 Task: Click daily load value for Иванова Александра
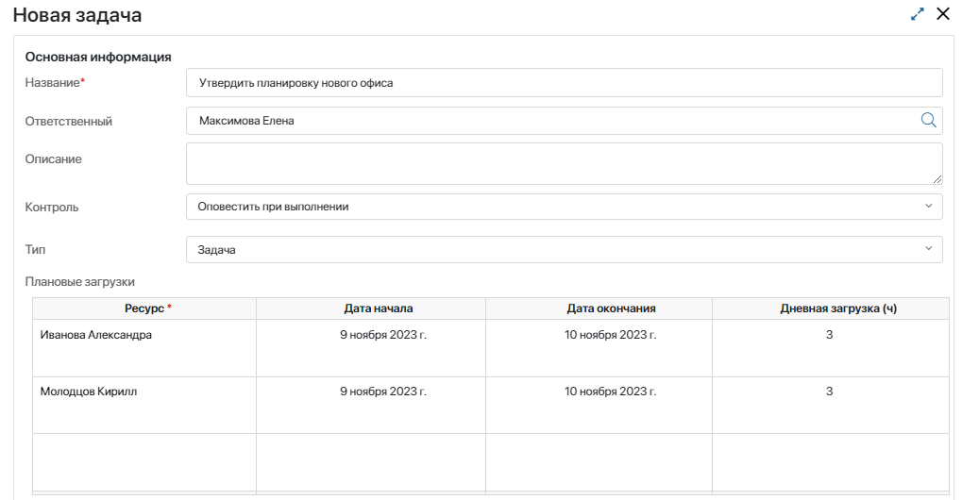[829, 335]
